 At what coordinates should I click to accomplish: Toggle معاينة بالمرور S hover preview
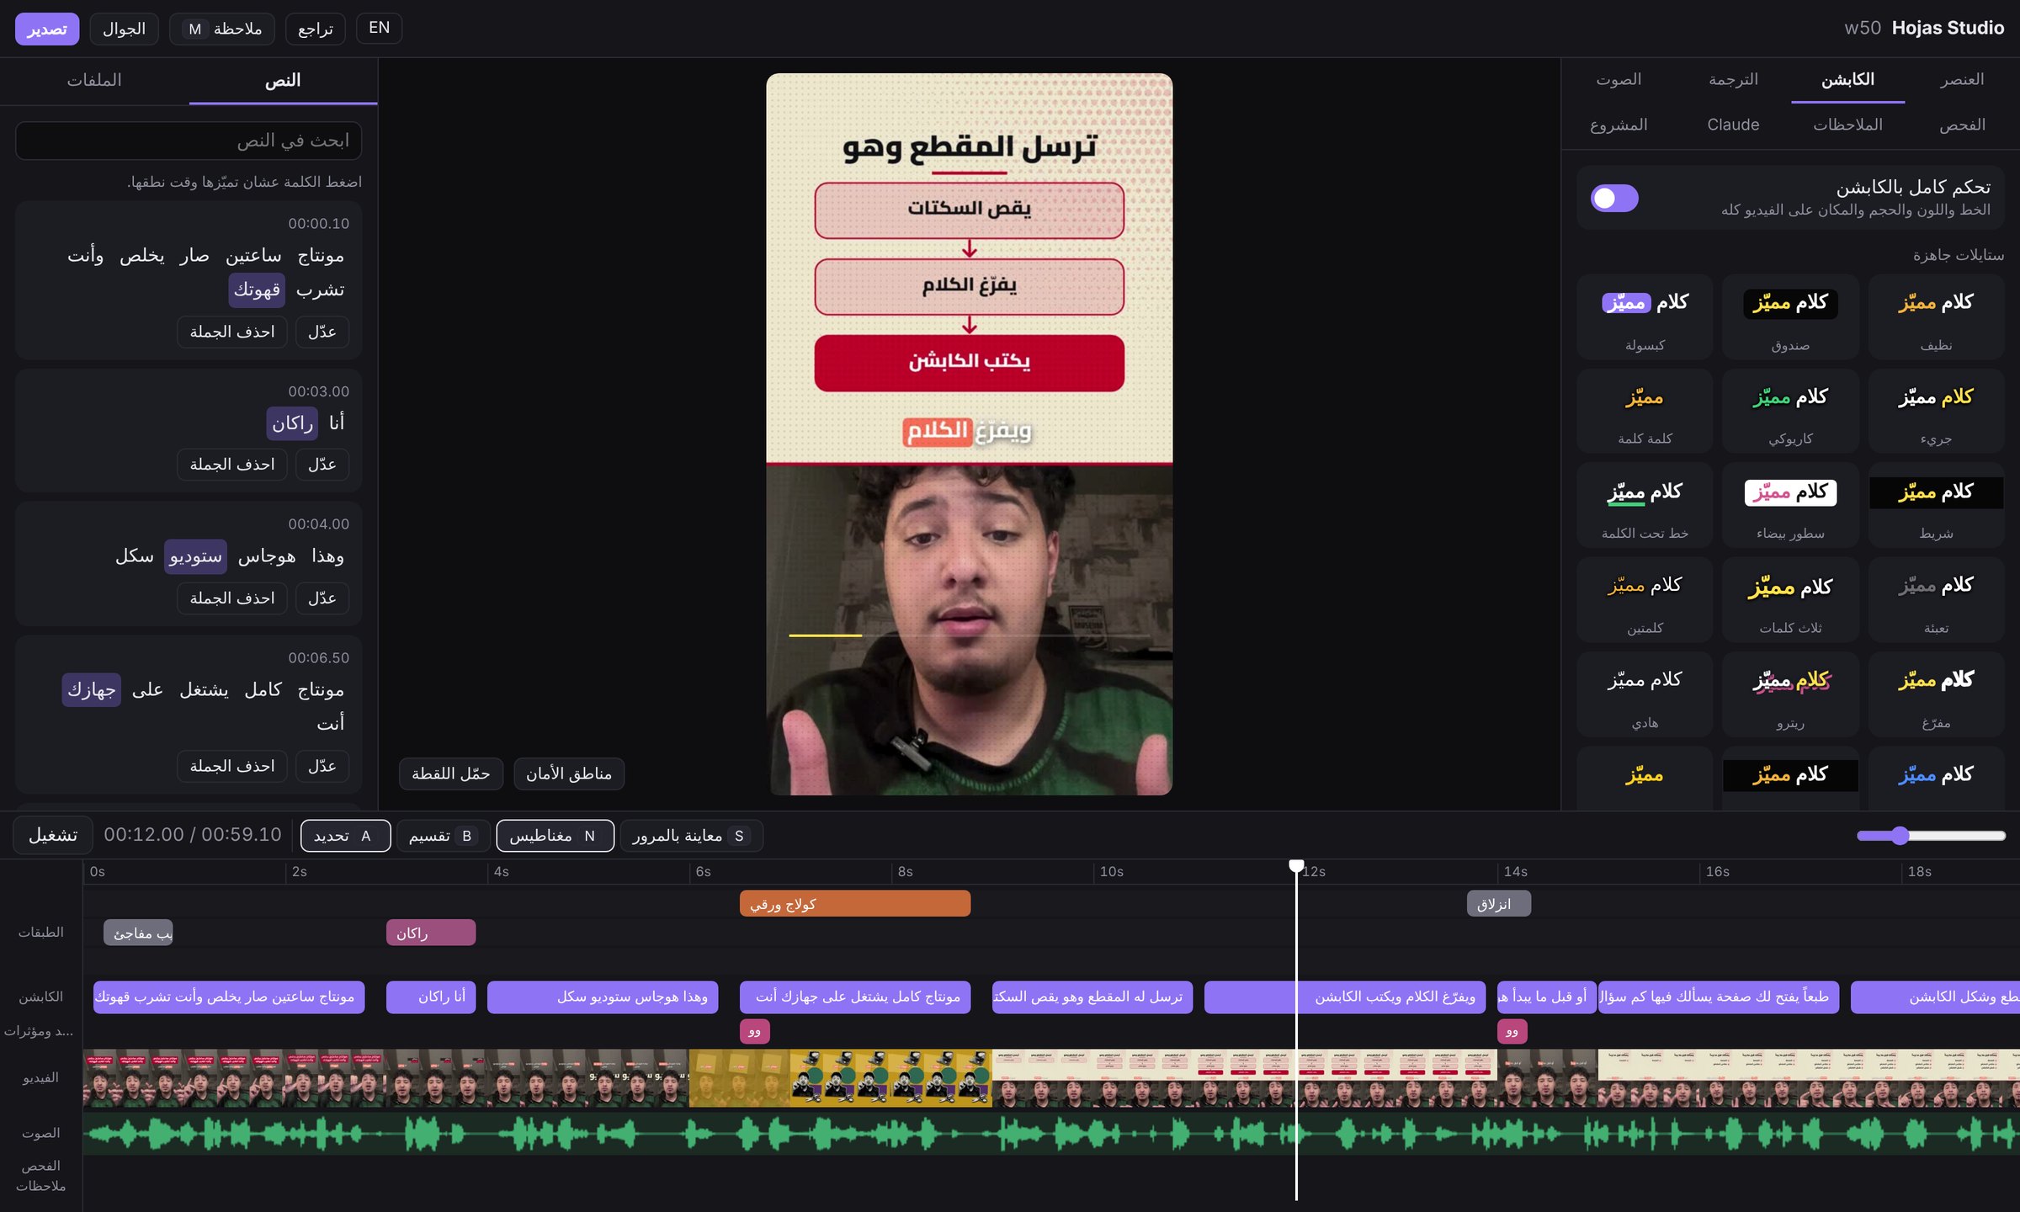coord(691,836)
